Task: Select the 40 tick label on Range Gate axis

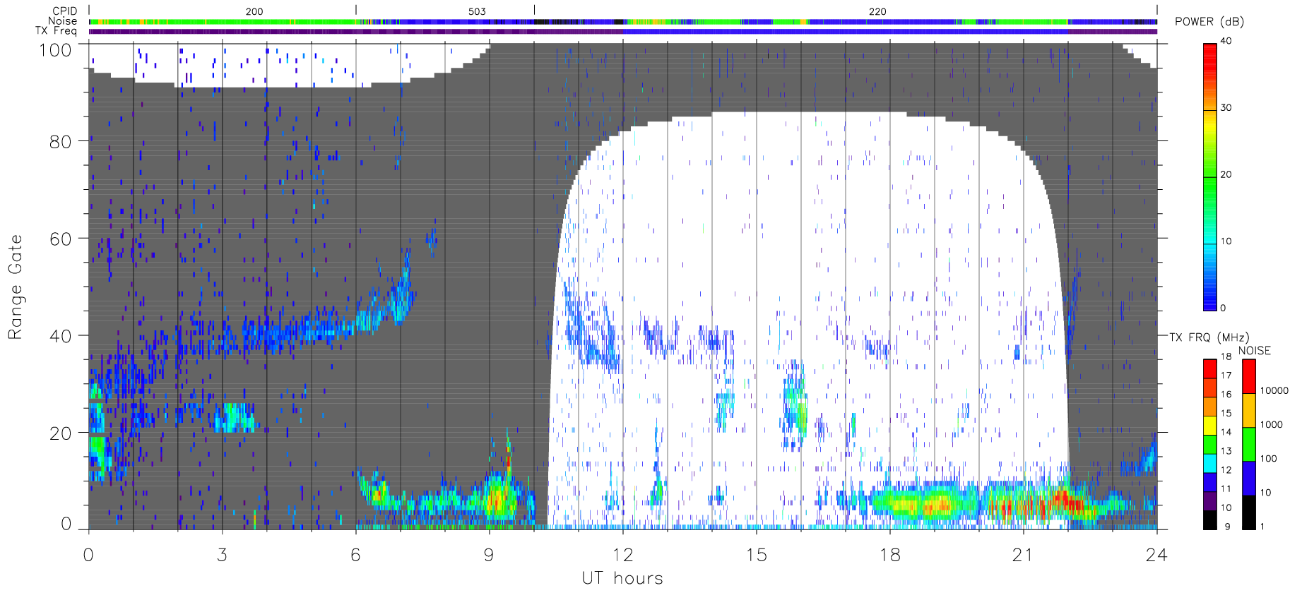Action: pyautogui.click(x=60, y=336)
